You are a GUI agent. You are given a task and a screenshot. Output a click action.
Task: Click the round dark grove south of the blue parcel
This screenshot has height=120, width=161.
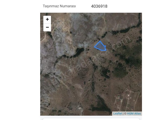tap(120, 70)
